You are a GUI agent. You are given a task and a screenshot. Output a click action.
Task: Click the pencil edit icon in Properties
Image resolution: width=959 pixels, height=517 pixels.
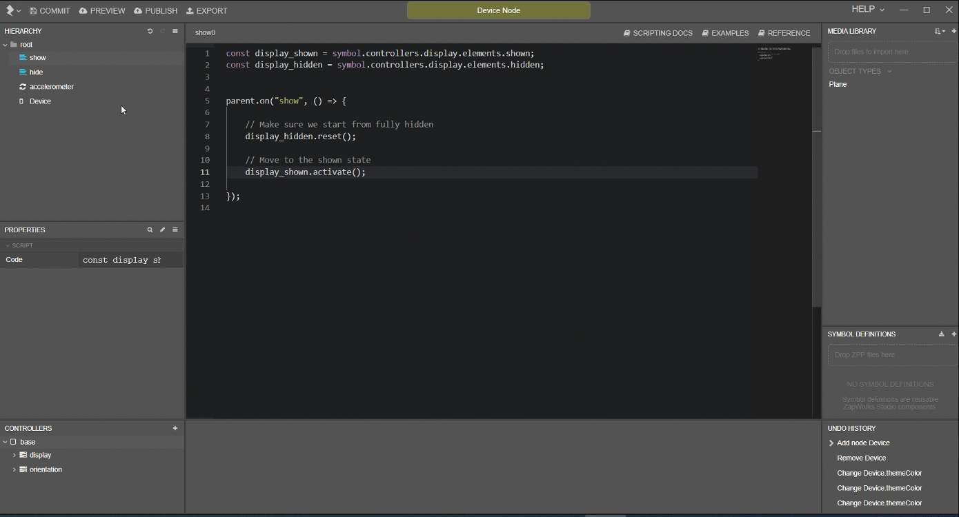click(162, 230)
